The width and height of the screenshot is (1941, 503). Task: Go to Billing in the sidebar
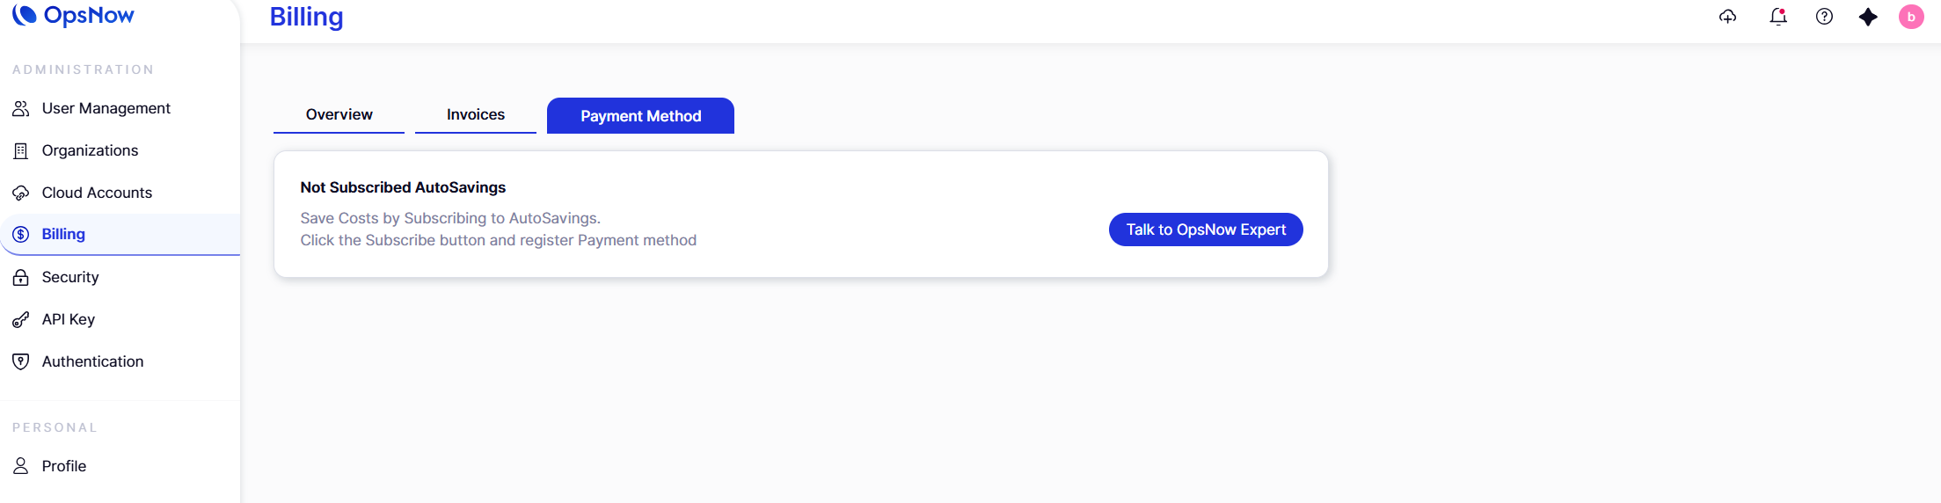pos(63,234)
